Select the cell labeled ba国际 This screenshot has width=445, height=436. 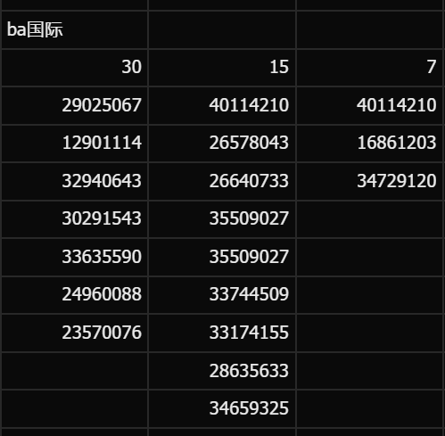click(x=75, y=30)
